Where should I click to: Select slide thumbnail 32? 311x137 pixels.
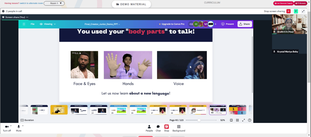[x=59, y=110]
